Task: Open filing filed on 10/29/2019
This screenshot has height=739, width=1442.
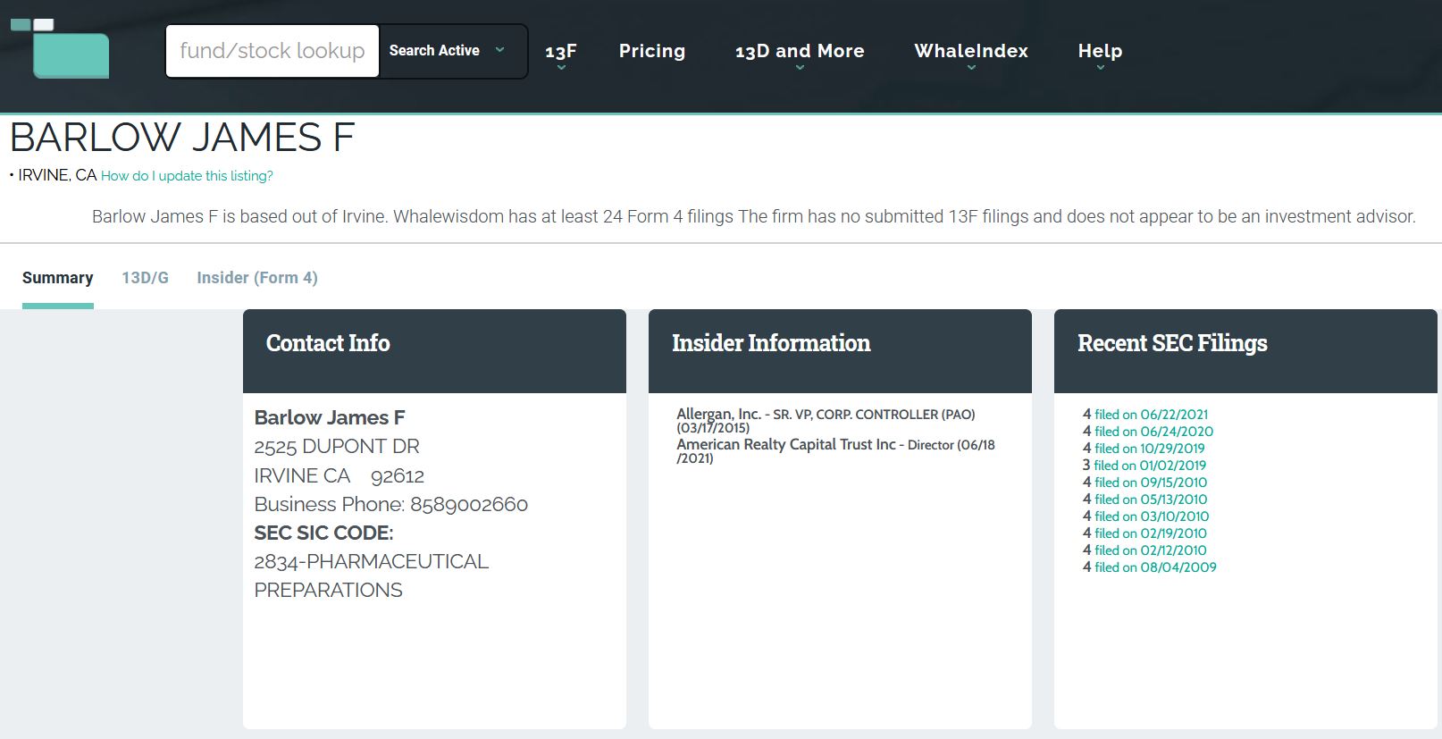Action: (1149, 449)
